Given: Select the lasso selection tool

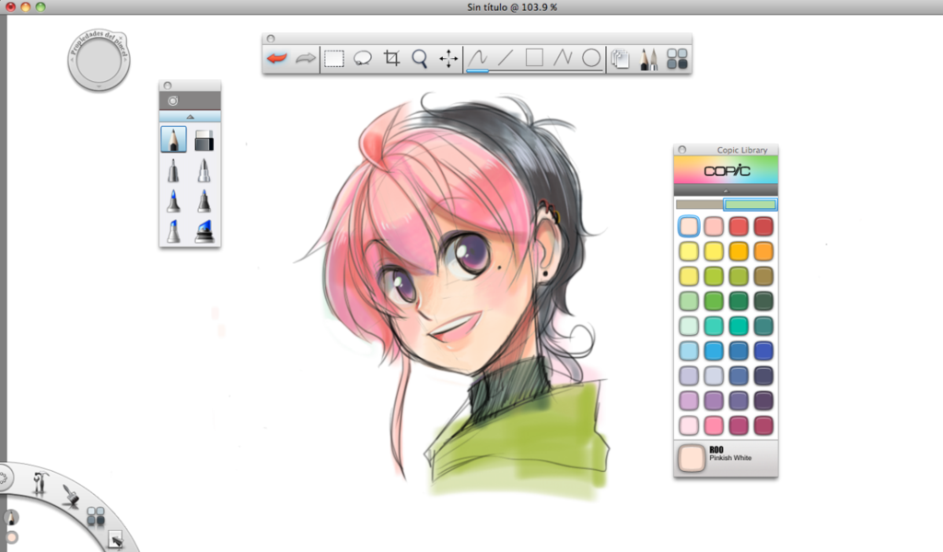Looking at the screenshot, I should pos(363,58).
